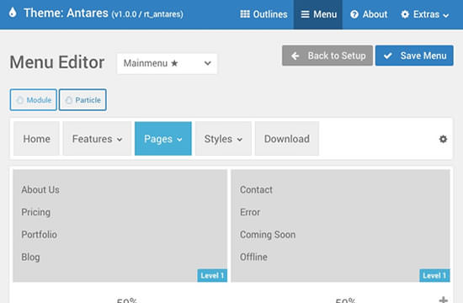Screen dimensions: 463x303
Task: Click the Outlines grid icon
Action: point(245,13)
